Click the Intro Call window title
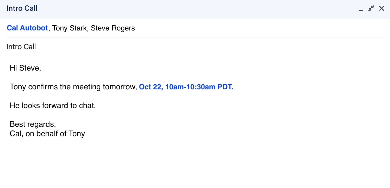The width and height of the screenshot is (390, 188). [22, 8]
